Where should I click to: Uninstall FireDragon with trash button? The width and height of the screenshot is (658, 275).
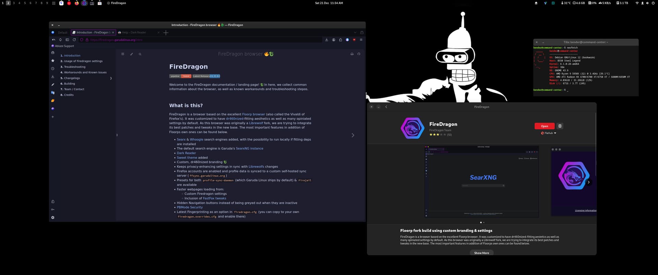tap(560, 126)
